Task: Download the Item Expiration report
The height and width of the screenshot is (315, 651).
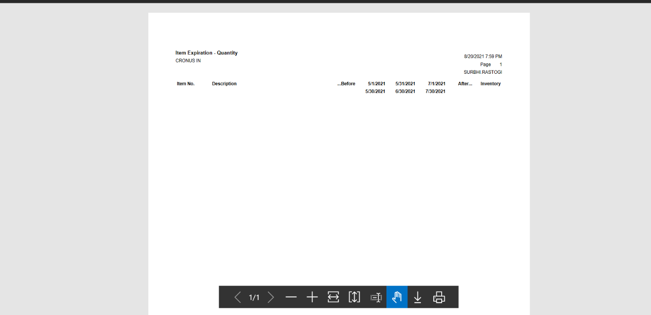Action: point(418,297)
